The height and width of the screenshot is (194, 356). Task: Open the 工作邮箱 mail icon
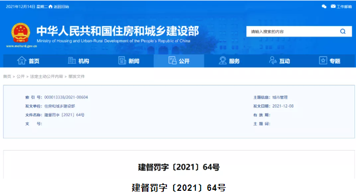click(333, 6)
